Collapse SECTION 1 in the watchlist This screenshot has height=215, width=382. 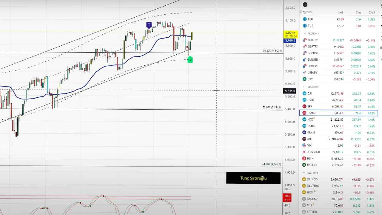click(305, 34)
